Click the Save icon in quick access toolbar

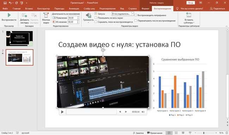(x=5, y=3)
